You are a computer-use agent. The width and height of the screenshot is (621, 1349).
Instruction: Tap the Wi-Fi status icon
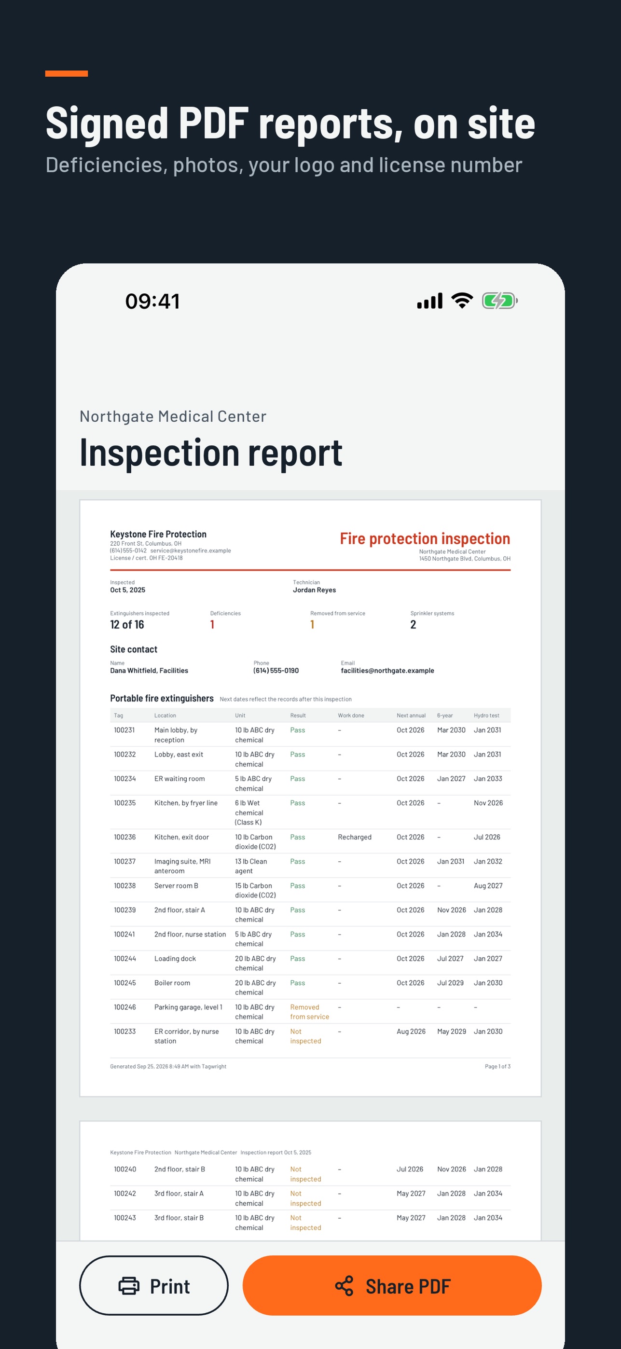point(462,301)
